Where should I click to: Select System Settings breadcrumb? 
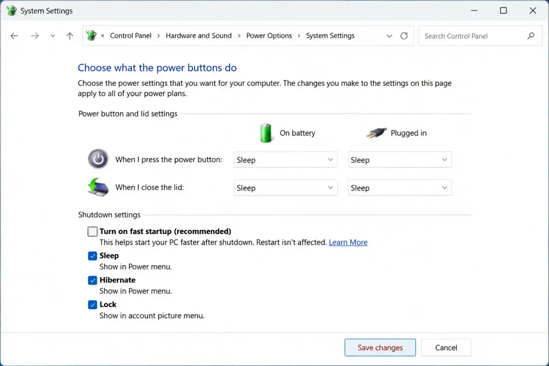[x=330, y=36]
